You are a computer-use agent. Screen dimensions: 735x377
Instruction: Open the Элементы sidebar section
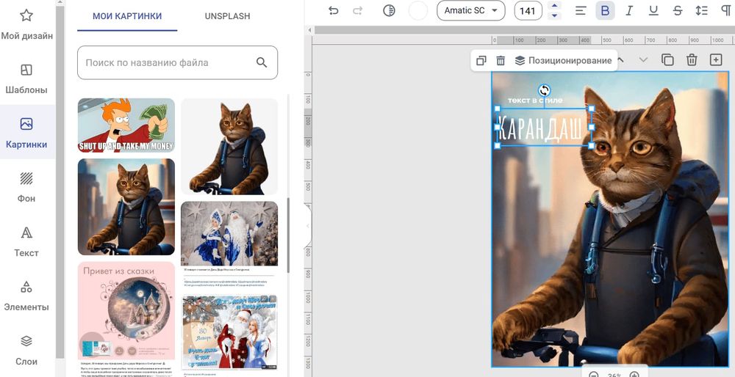click(x=26, y=296)
